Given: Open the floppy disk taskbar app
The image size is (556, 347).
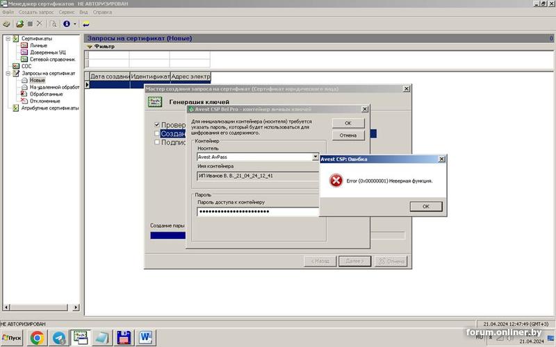Looking at the screenshot, I should (x=124, y=338).
